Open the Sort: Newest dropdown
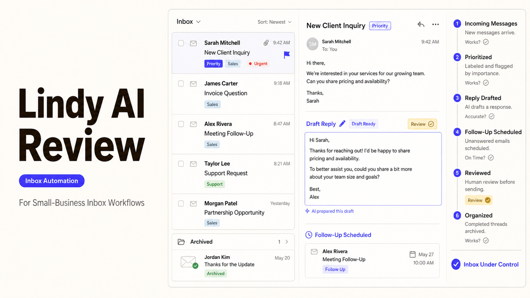The height and width of the screenshot is (298, 530). 275,22
